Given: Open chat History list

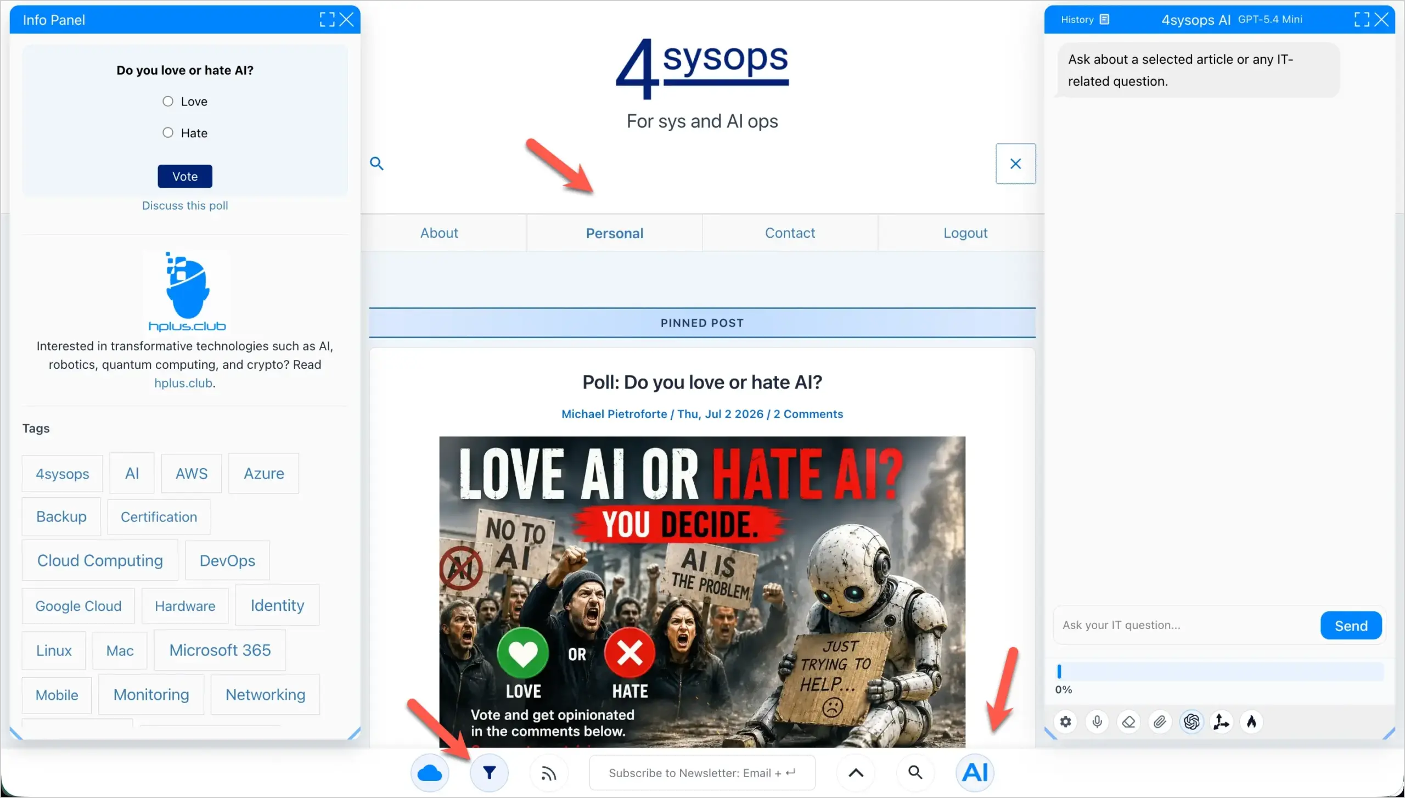Looking at the screenshot, I should [1084, 20].
